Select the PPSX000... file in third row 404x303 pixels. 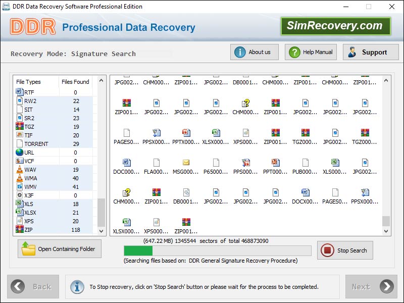tap(157, 133)
